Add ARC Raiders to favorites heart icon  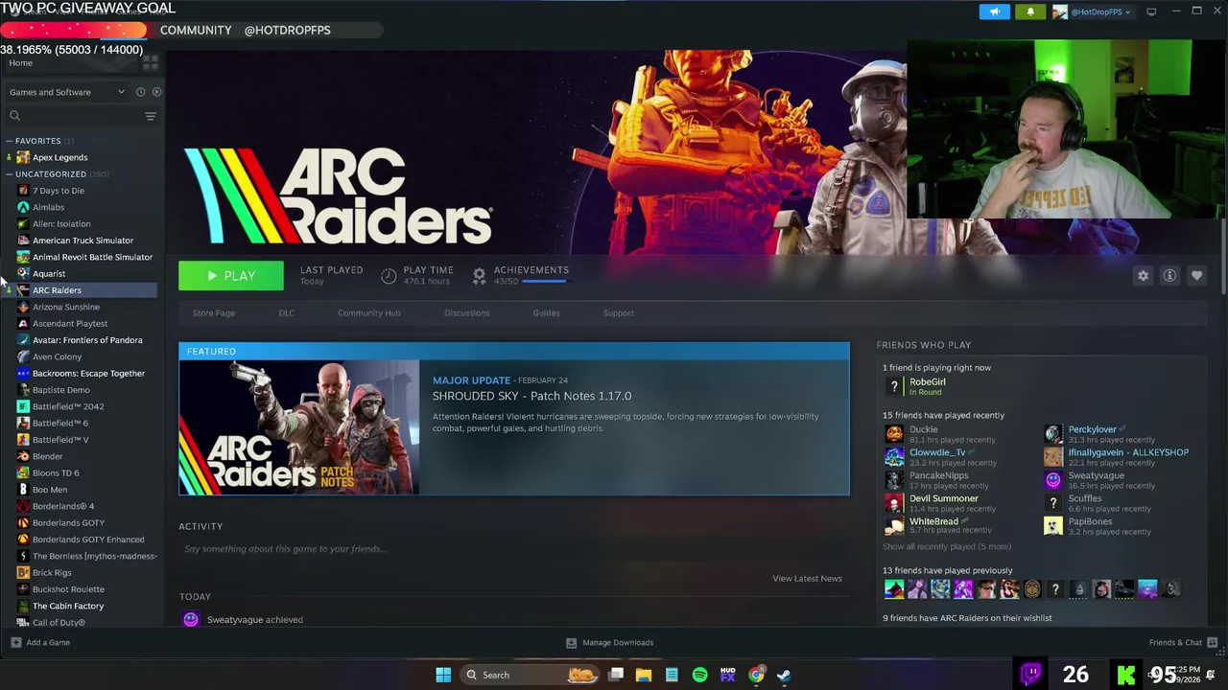pyautogui.click(x=1196, y=276)
